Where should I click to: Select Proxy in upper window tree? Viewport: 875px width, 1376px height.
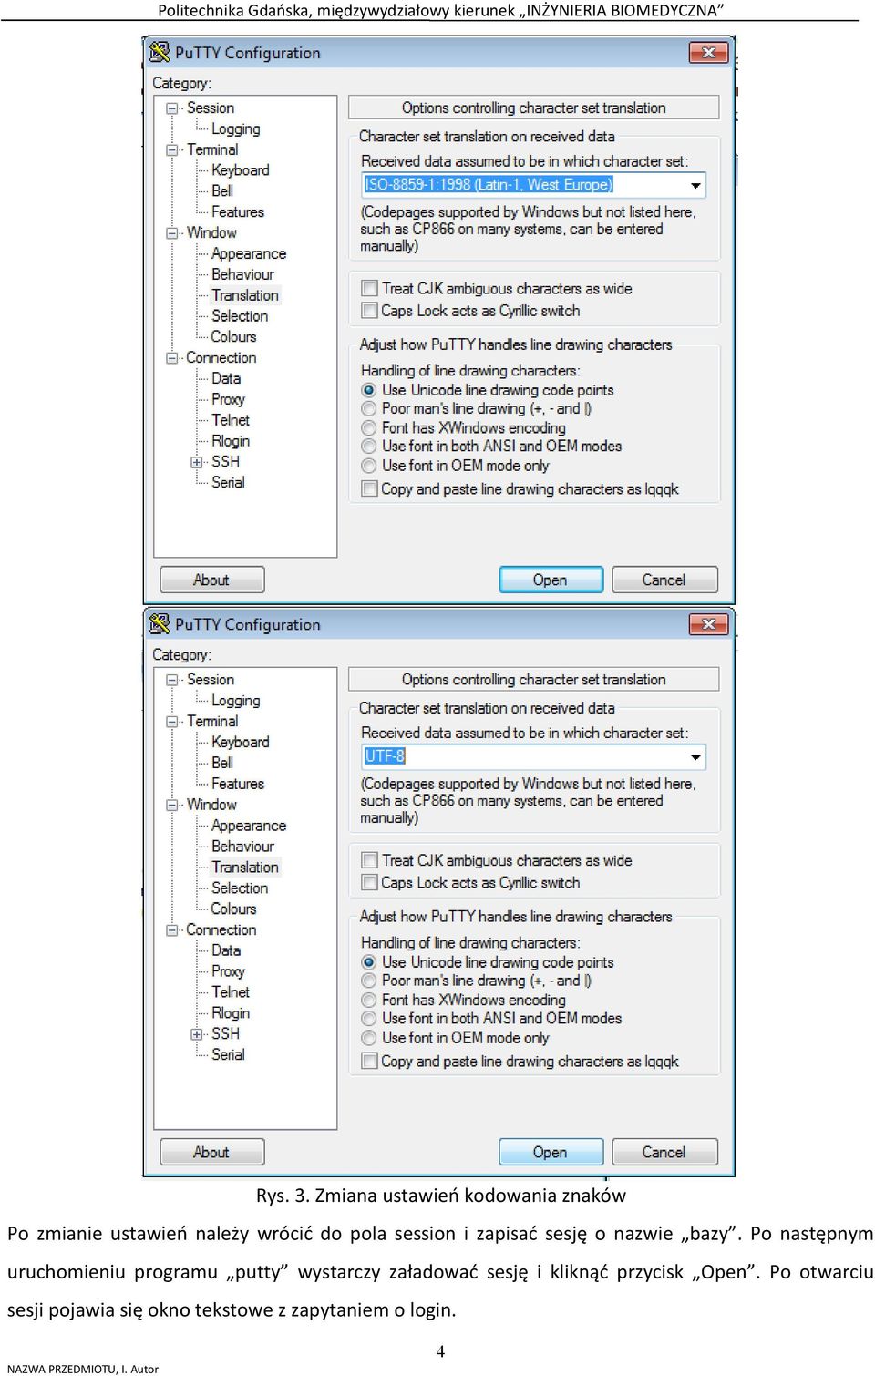coord(228,399)
